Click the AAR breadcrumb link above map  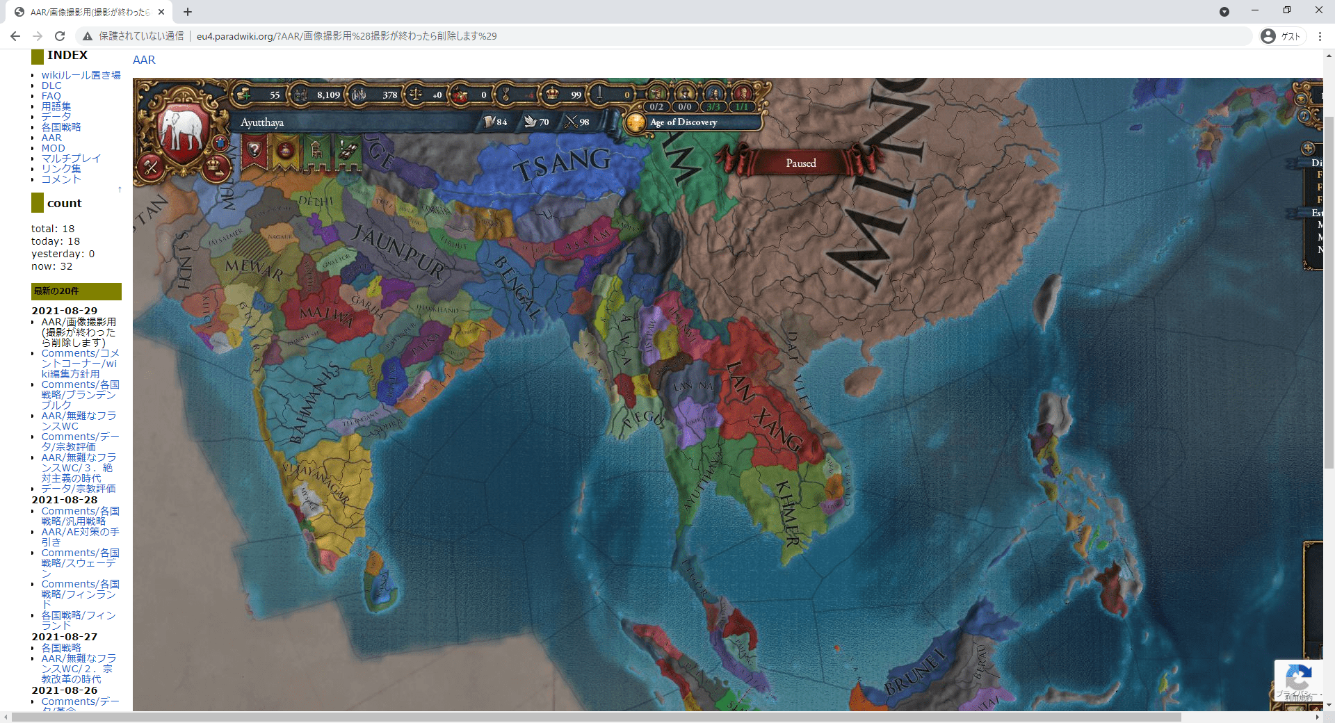144,60
